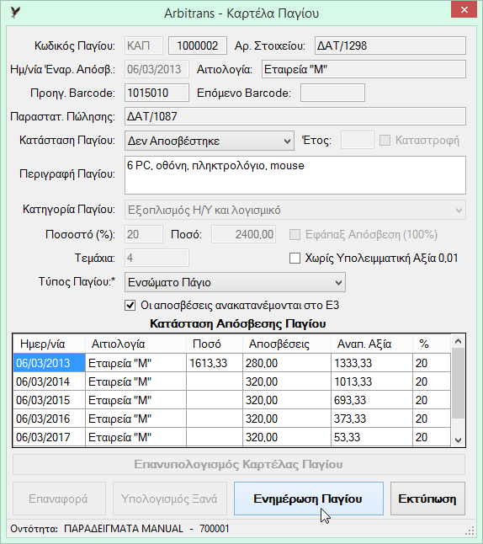Screen dimensions: 483x544
Task: Expand the Τύπος Παγίου combo box
Action: [x=235, y=282]
